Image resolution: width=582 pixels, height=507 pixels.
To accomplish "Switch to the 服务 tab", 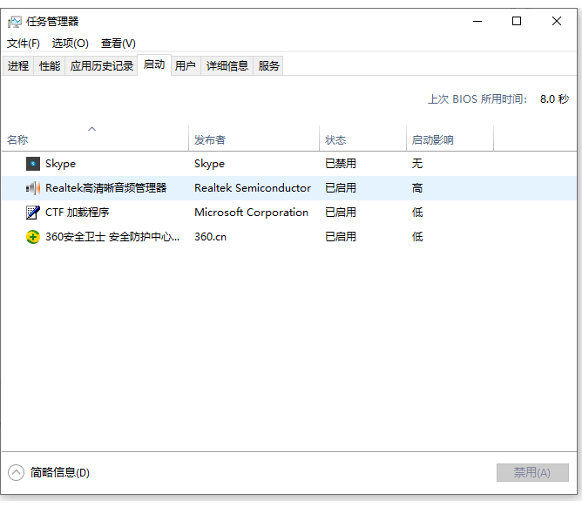I will pyautogui.click(x=269, y=66).
